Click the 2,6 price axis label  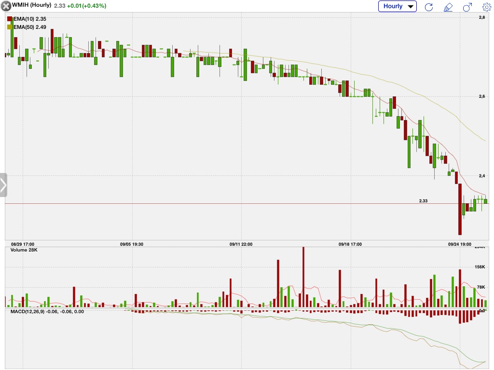pyautogui.click(x=482, y=96)
